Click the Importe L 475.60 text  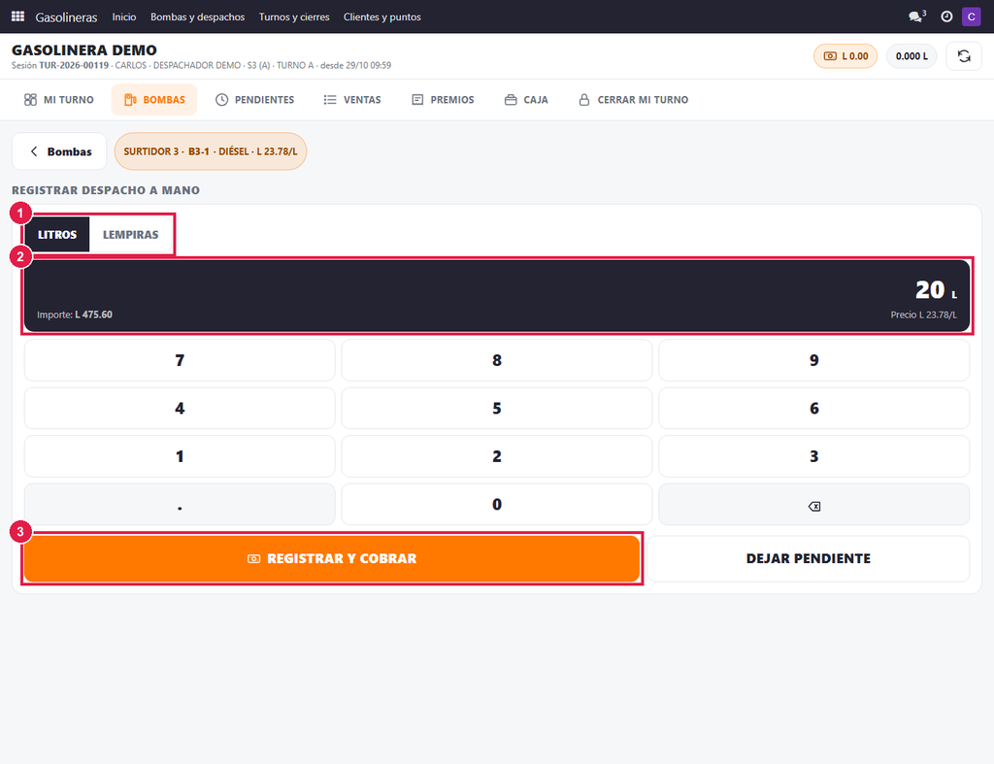click(x=75, y=315)
